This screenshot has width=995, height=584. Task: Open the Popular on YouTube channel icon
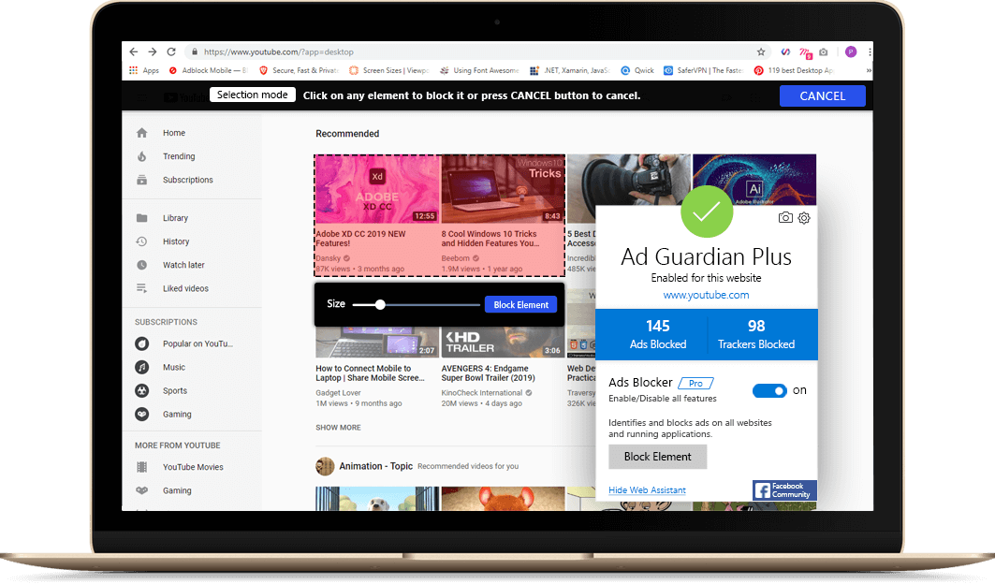[141, 343]
